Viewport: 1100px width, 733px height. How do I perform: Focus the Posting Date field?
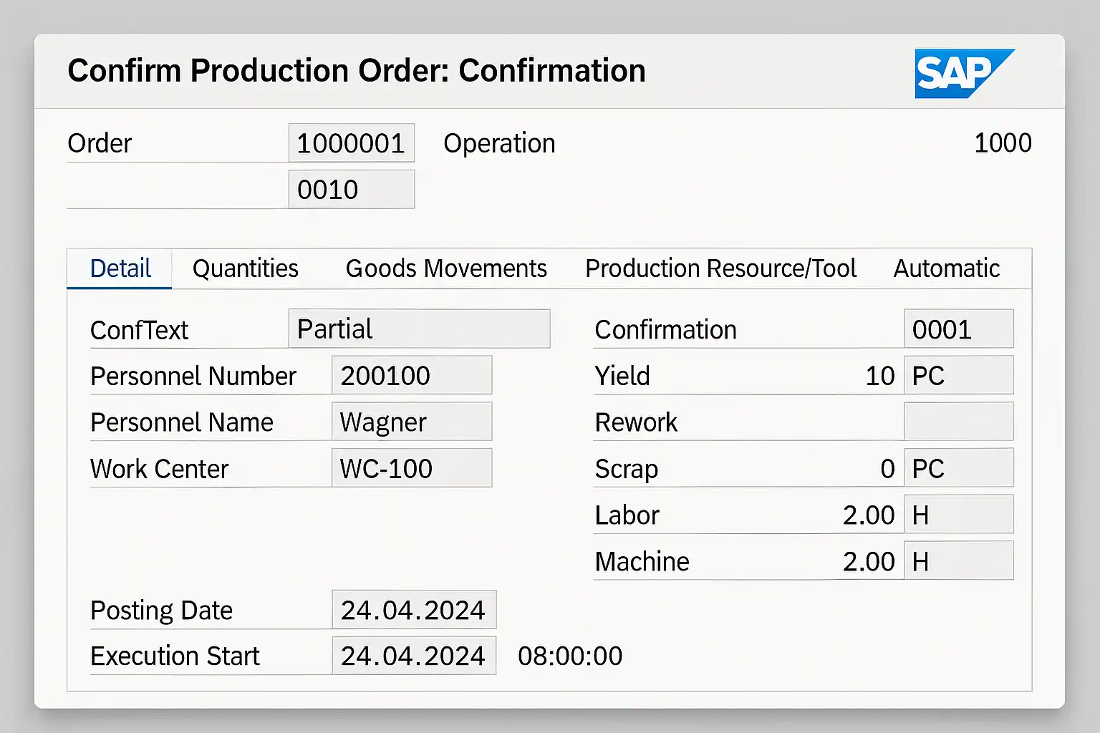[x=414, y=610]
